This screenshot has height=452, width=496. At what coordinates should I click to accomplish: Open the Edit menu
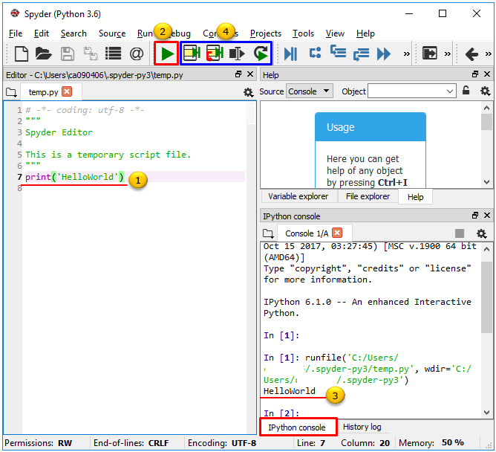pyautogui.click(x=42, y=33)
